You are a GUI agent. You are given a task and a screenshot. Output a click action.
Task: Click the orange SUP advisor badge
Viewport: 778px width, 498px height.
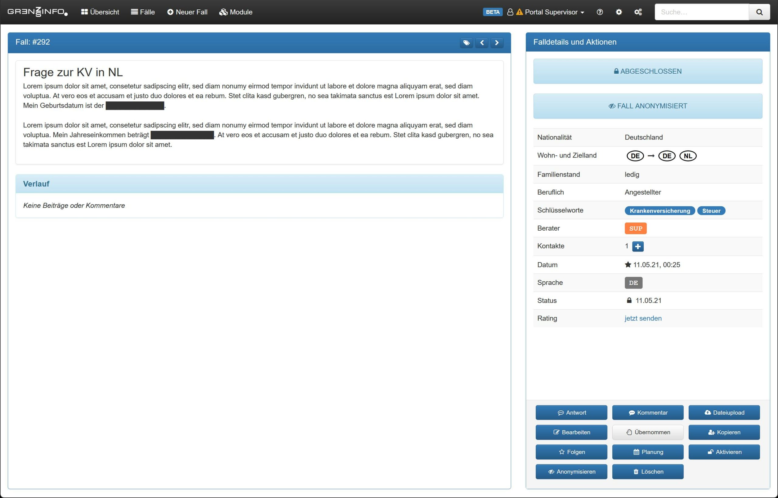tap(635, 228)
